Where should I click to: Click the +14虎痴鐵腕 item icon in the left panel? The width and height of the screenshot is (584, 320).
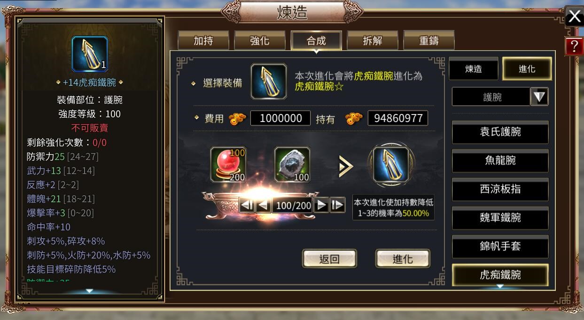point(90,54)
